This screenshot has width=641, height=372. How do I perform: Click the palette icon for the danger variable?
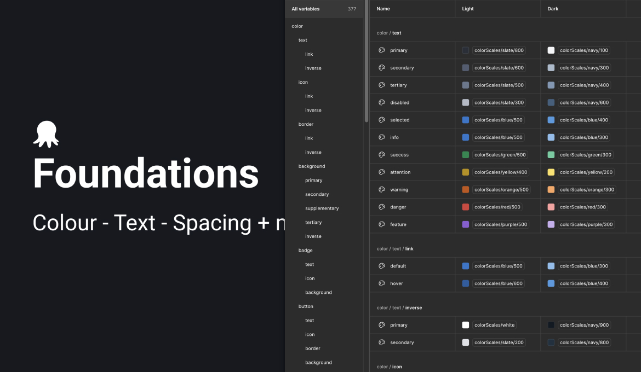[382, 207]
